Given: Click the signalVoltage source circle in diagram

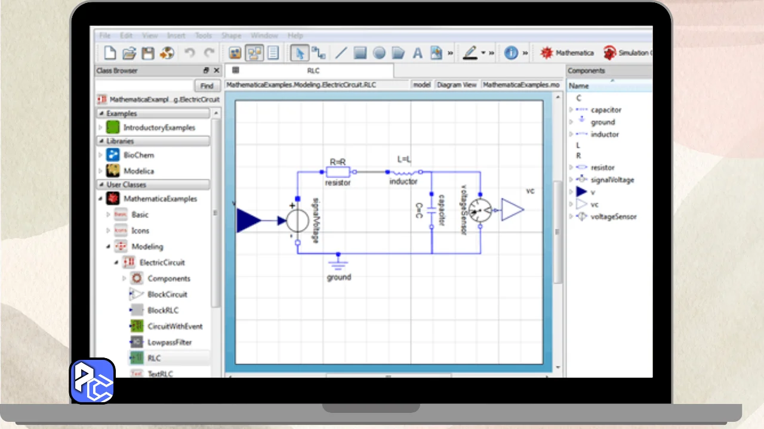Looking at the screenshot, I should [297, 221].
